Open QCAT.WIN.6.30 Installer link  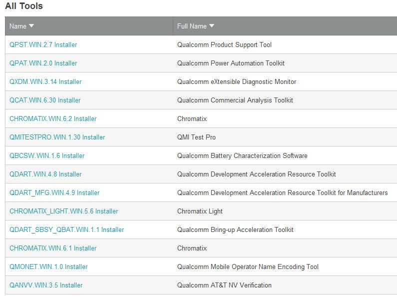[x=45, y=100]
